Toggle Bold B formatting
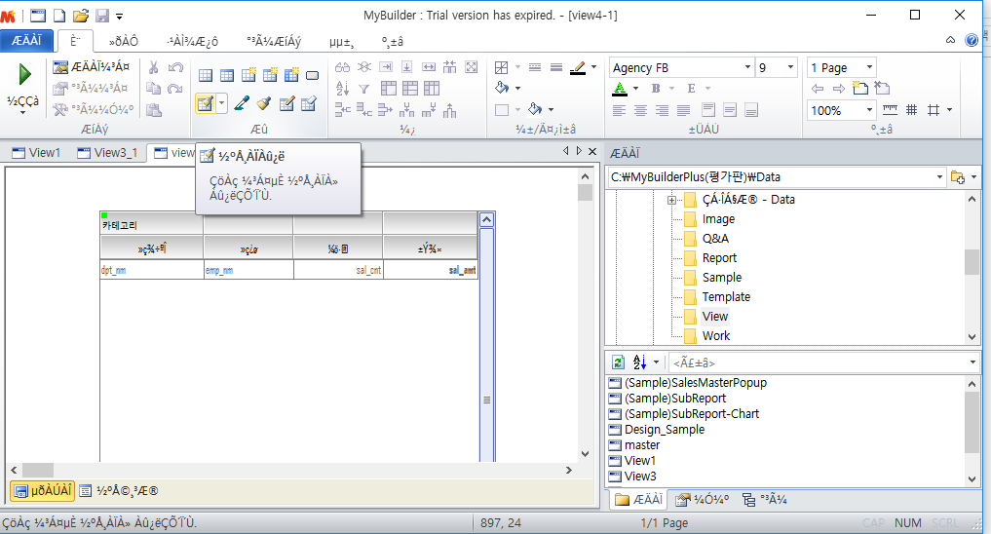This screenshot has height=534, width=991. (x=656, y=89)
